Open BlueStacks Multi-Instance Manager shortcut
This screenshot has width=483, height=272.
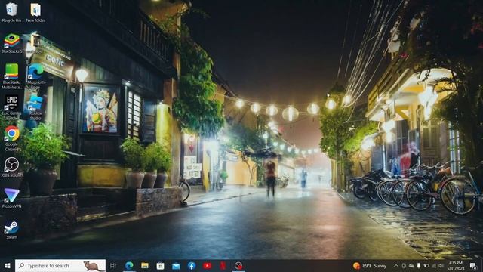point(12,76)
